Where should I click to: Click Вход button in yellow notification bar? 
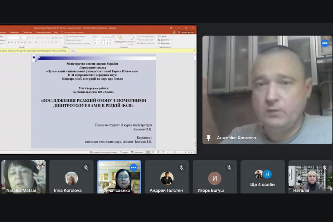(73, 51)
